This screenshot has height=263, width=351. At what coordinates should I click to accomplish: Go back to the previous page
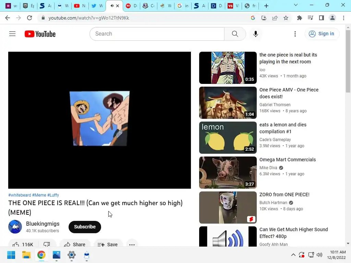(x=8, y=18)
